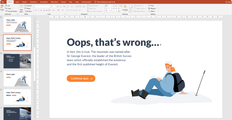The height and width of the screenshot is (120, 232).
Task: Switch to the Animations tab
Action: pos(44,2)
